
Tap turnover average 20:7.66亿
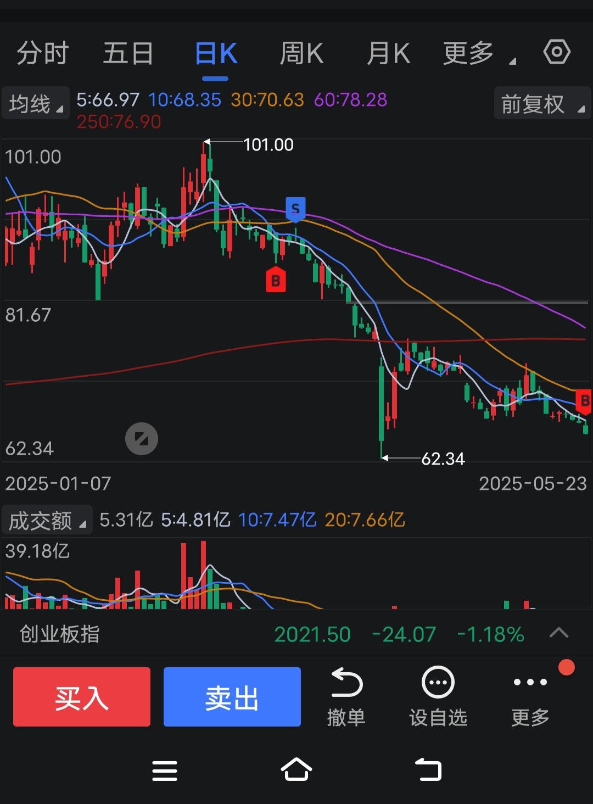pos(365,519)
